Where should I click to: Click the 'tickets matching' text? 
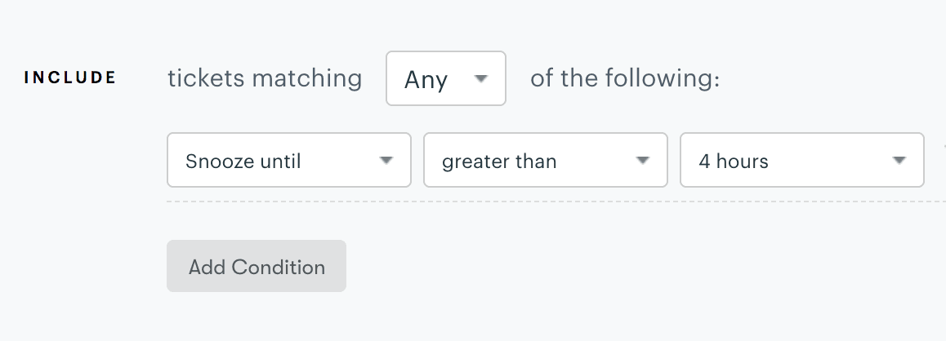[265, 78]
